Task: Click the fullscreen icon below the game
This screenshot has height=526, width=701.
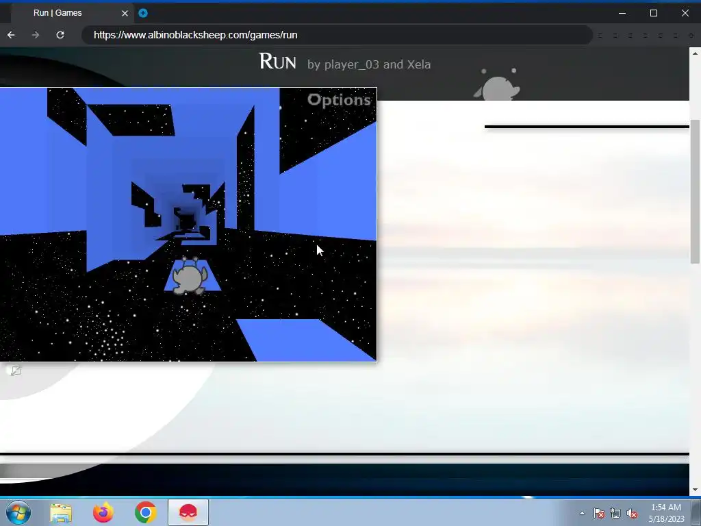Action: (x=15, y=371)
